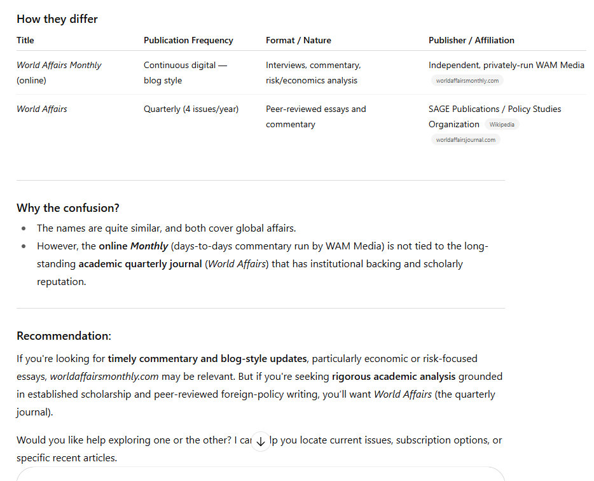Click the "Quarterly (4 issues/year)" table cell
The image size is (594, 481).
point(191,109)
